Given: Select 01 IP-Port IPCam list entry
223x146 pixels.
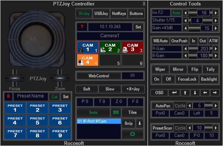Looking at the screenshot, I should pos(99,121).
